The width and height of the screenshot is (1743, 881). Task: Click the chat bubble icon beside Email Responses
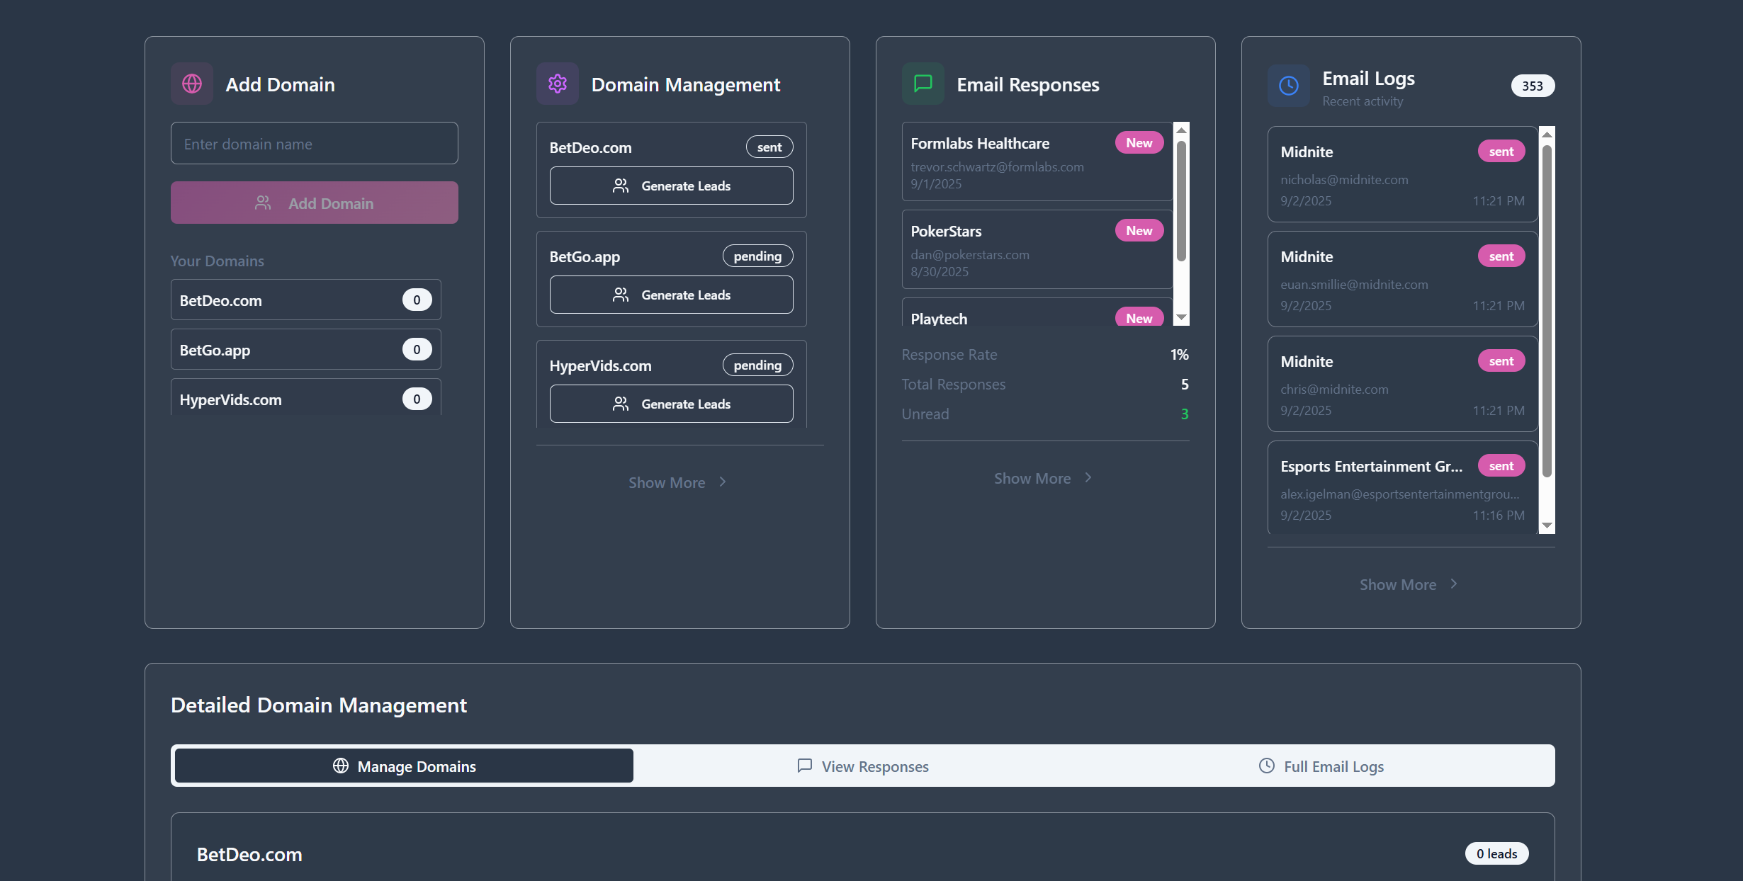pyautogui.click(x=923, y=84)
